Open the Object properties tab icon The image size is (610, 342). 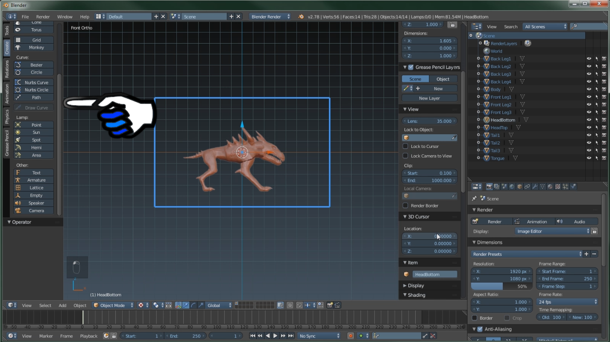coord(519,186)
